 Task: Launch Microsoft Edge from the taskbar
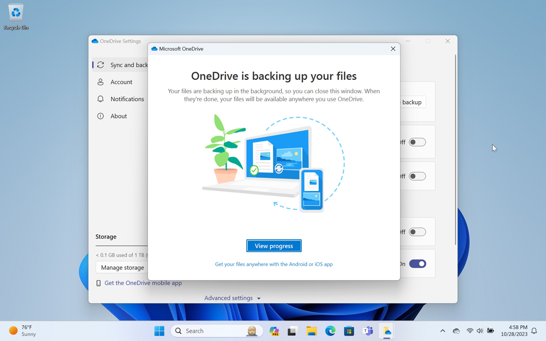[x=330, y=331]
